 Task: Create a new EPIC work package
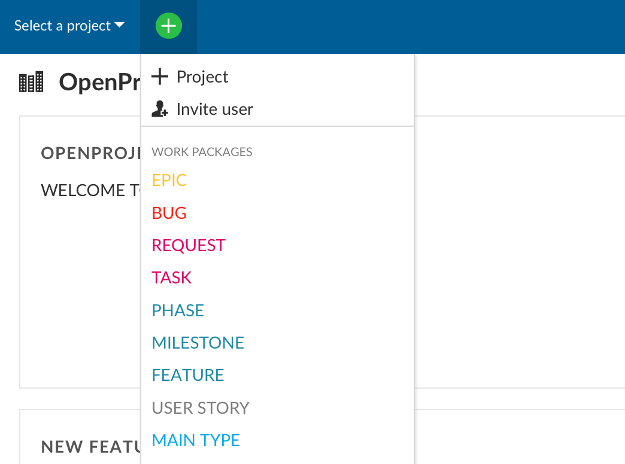coord(169,181)
